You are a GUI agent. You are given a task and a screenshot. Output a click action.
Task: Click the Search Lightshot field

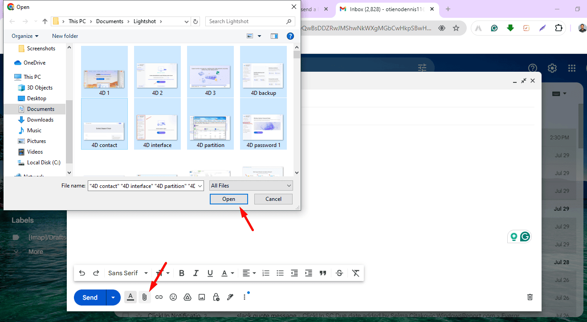(250, 21)
